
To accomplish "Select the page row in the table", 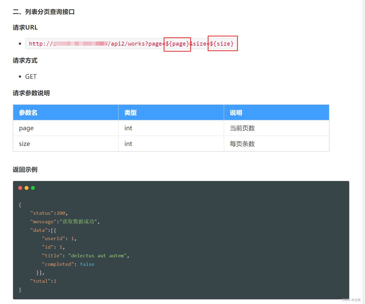I will pyautogui.click(x=26, y=128).
